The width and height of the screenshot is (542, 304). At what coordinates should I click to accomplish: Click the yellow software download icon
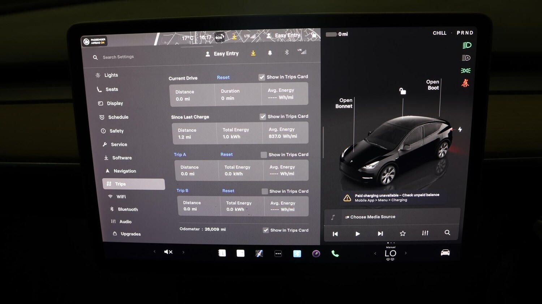[x=253, y=53]
